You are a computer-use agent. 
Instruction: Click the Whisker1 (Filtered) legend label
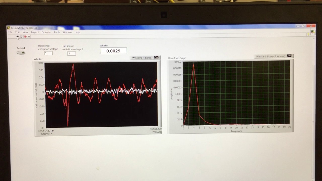pyautogui.click(x=142, y=58)
